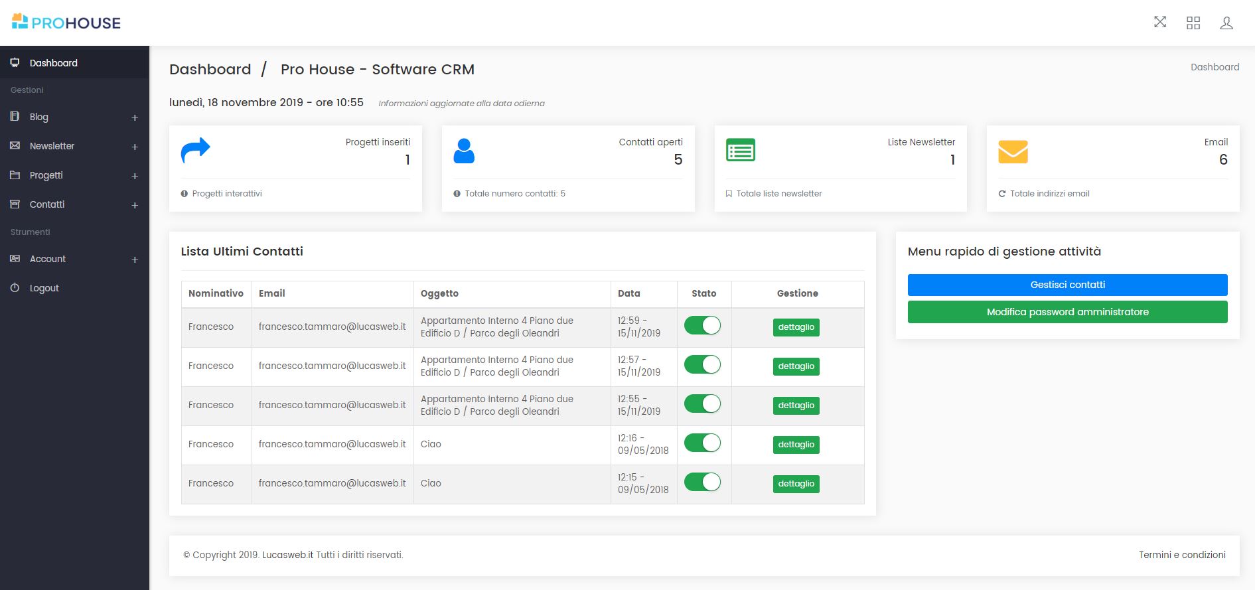Click Logout in the sidebar

[74, 288]
